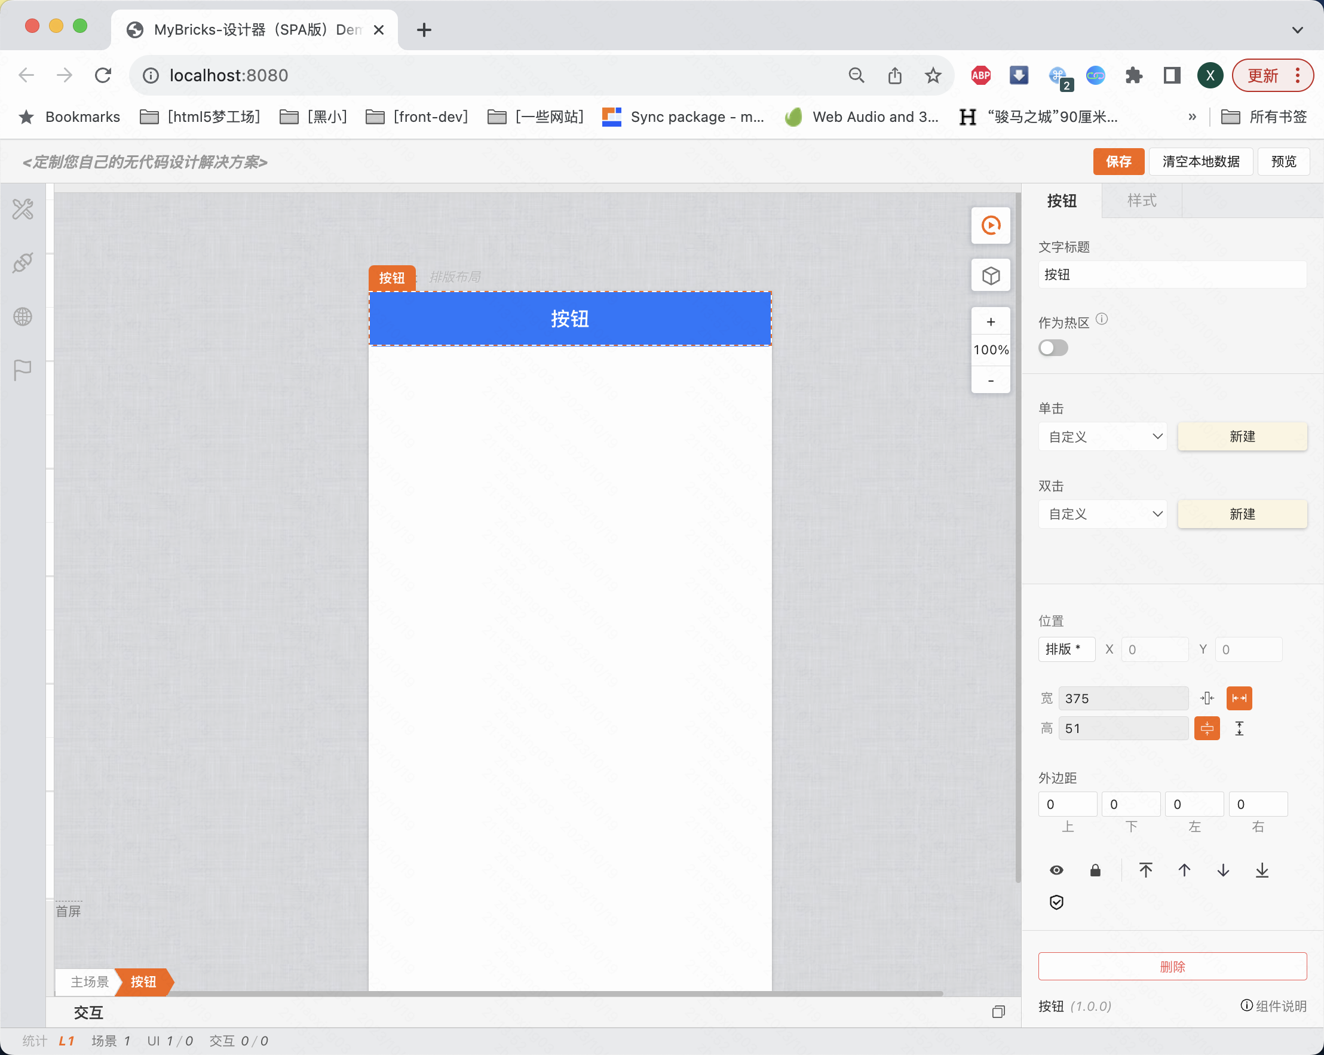Move component down one layer arrow
1324x1055 pixels.
pyautogui.click(x=1223, y=870)
